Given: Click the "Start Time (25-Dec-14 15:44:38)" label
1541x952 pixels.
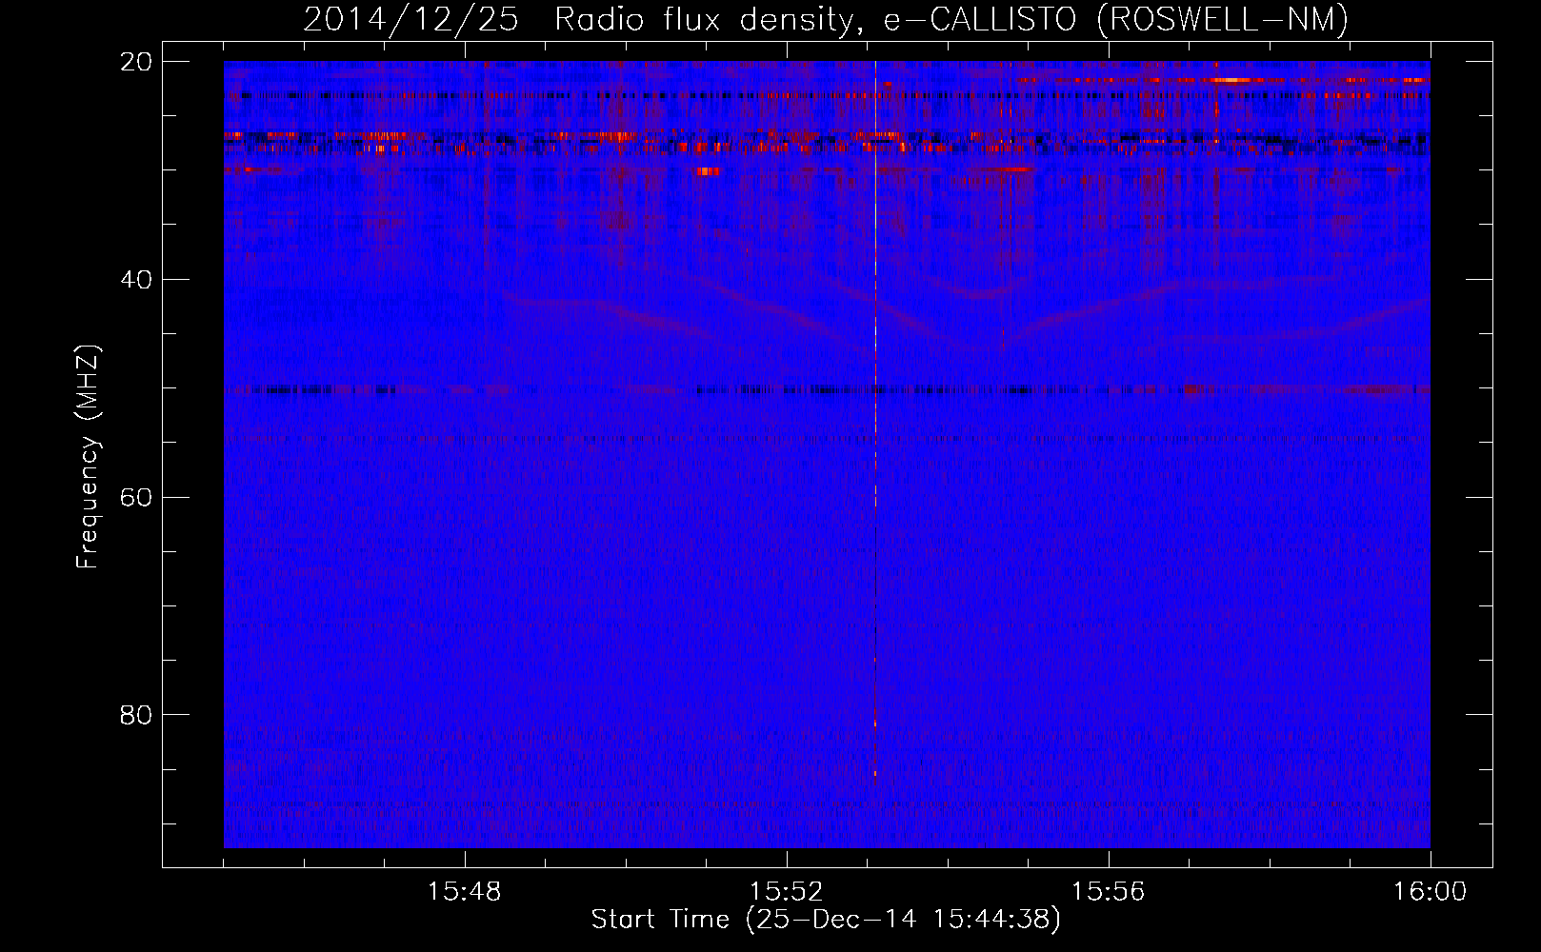Looking at the screenshot, I should (x=826, y=920).
